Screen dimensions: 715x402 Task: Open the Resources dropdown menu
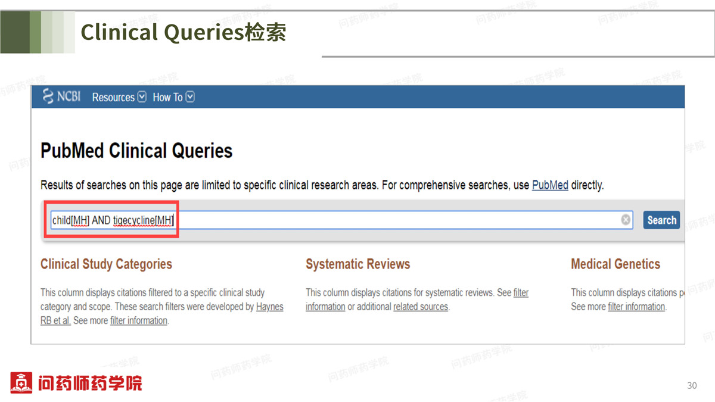[119, 97]
